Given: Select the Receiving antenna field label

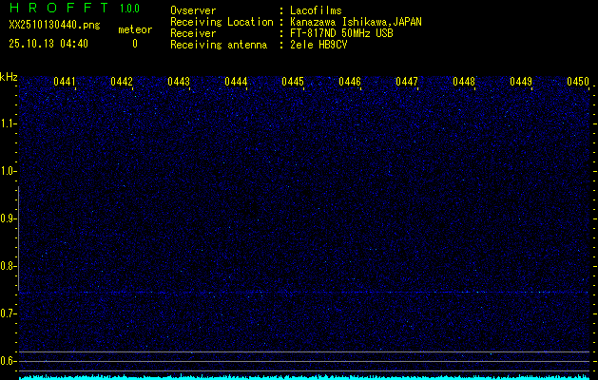Looking at the screenshot, I should (x=217, y=45).
